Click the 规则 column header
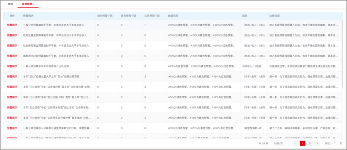347x150 pixels. coord(245,16)
